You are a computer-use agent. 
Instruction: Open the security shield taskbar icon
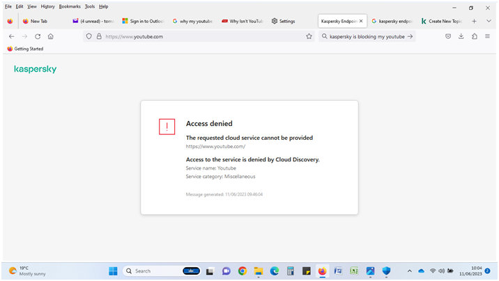[x=386, y=271]
